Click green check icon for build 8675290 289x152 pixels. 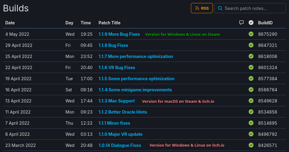tap(251, 34)
